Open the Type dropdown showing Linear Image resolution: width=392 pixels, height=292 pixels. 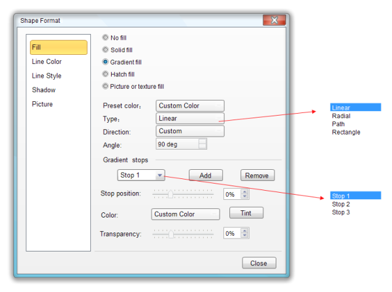pos(190,118)
